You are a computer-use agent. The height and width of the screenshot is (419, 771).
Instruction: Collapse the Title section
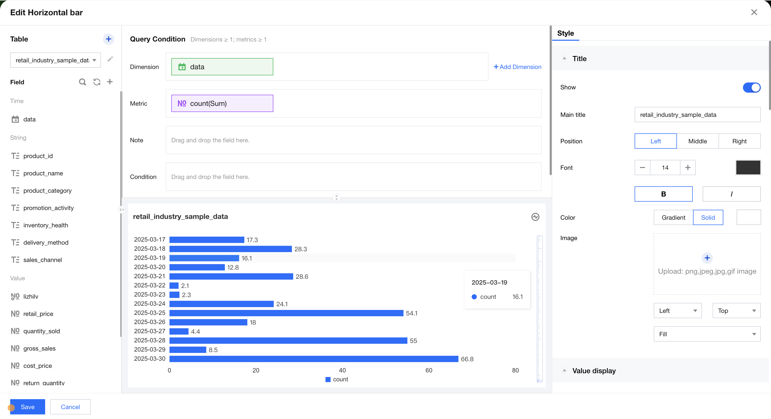coord(564,59)
